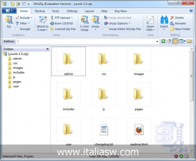The image size is (196, 161).
Task: Open the Help tab
Action: 104,11
